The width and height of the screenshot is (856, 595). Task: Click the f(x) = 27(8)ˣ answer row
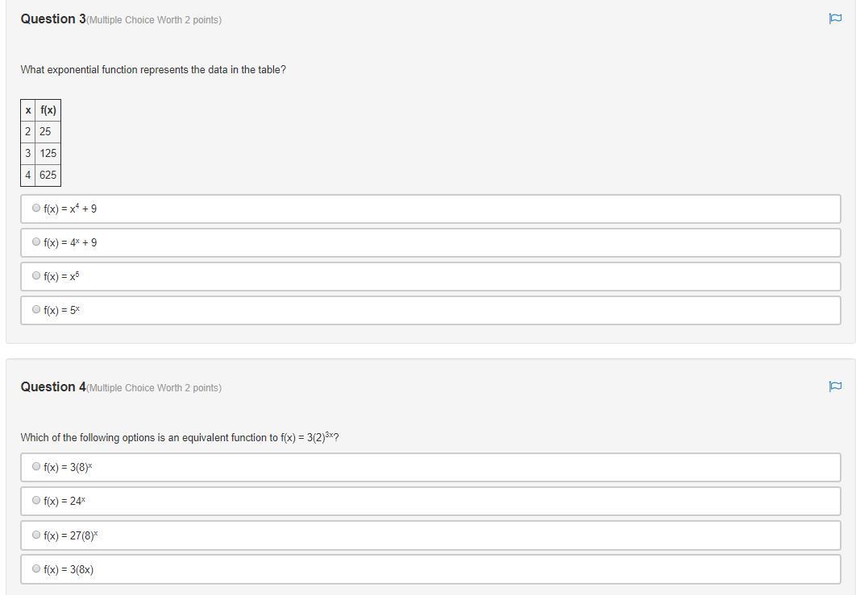tap(430, 535)
